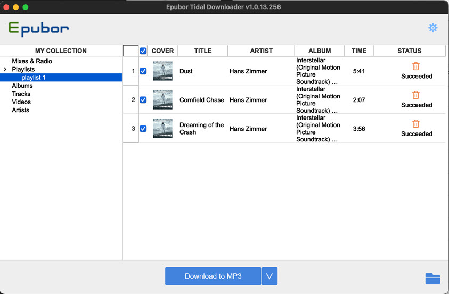Minimize the window with yellow button
The image size is (449, 294).
[x=16, y=7]
